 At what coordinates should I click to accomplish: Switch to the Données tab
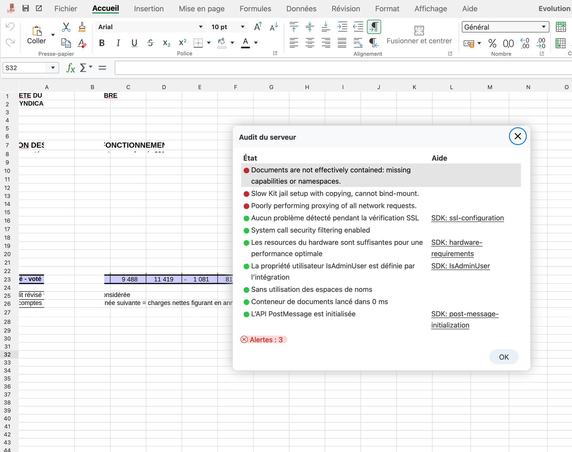[301, 9]
